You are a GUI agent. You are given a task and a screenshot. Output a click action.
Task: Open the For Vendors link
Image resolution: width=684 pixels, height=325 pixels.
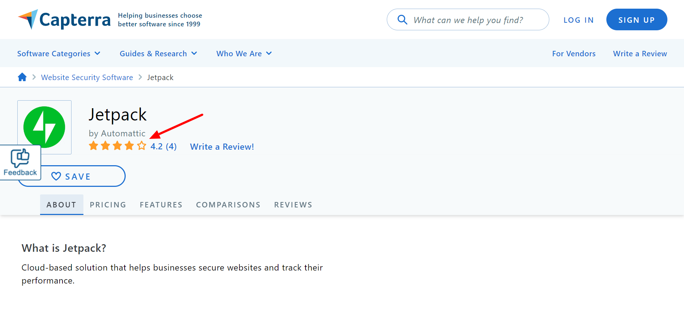(574, 54)
